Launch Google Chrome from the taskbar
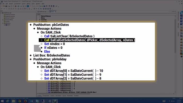 [20, 101]
